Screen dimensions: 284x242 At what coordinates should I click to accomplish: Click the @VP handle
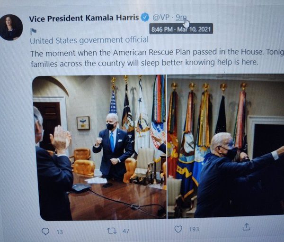(x=161, y=18)
